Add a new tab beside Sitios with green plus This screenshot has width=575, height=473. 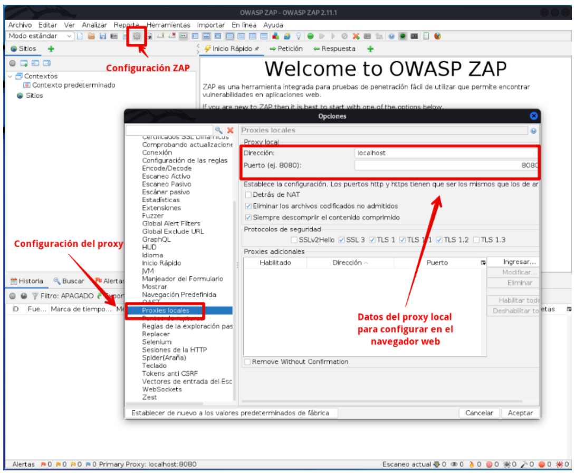(x=51, y=49)
